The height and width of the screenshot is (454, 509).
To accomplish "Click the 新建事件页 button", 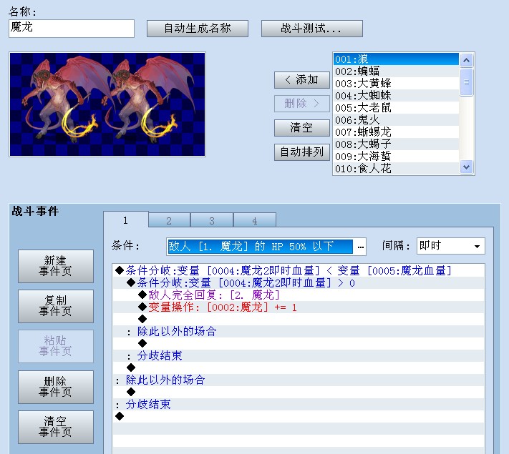I will pos(56,266).
